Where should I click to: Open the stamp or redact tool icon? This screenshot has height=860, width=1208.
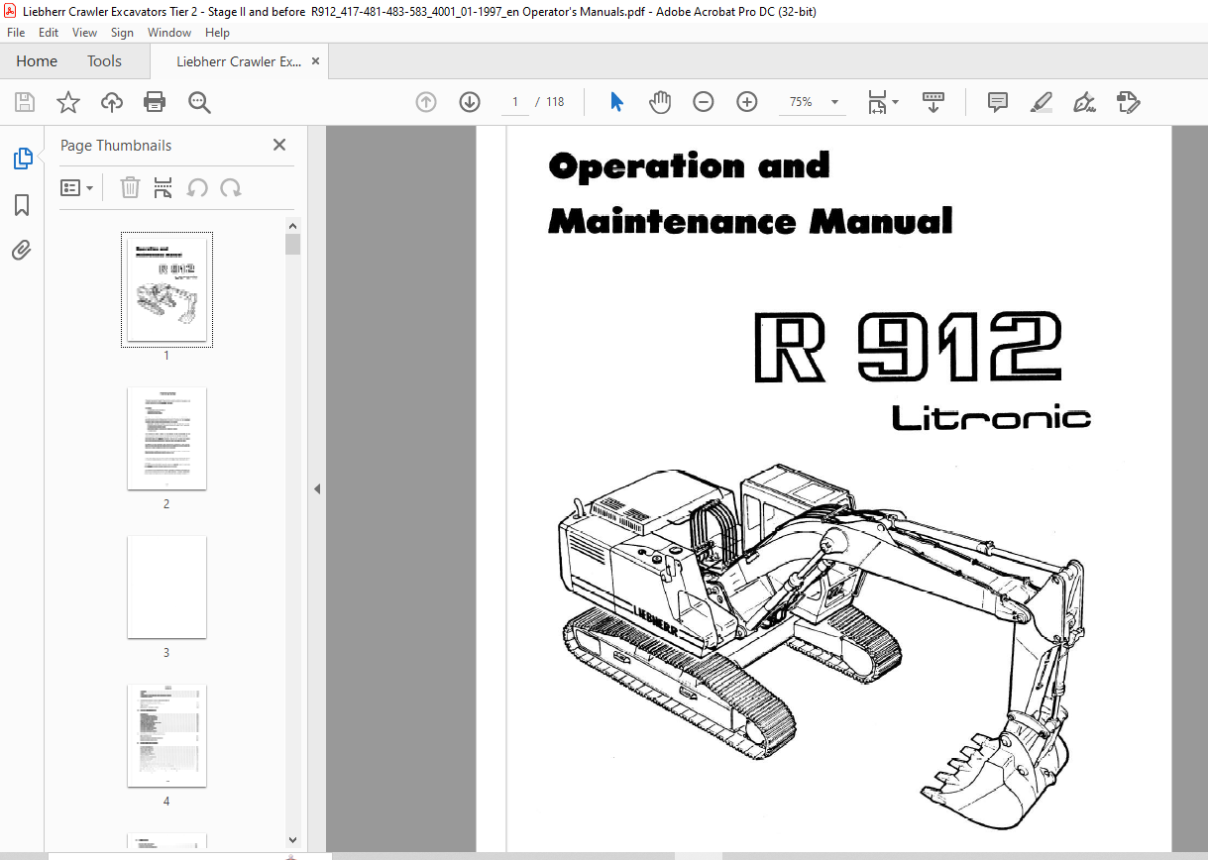tap(1128, 102)
